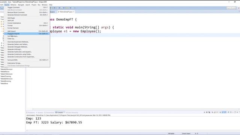Close the DemoEmpFT.java editor tab
Image resolution: width=240 pixels, height=135 pixels.
tap(74, 12)
